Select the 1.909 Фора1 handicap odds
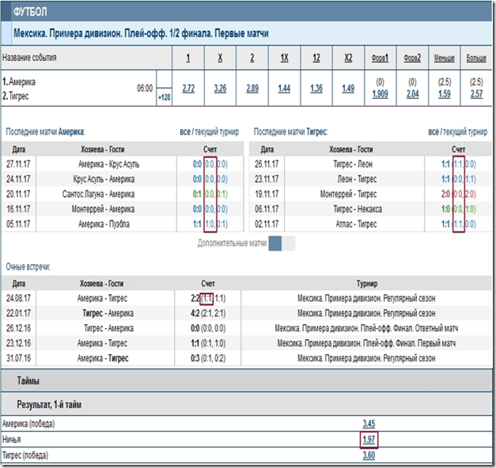The height and width of the screenshot is (468, 496). pos(381,94)
